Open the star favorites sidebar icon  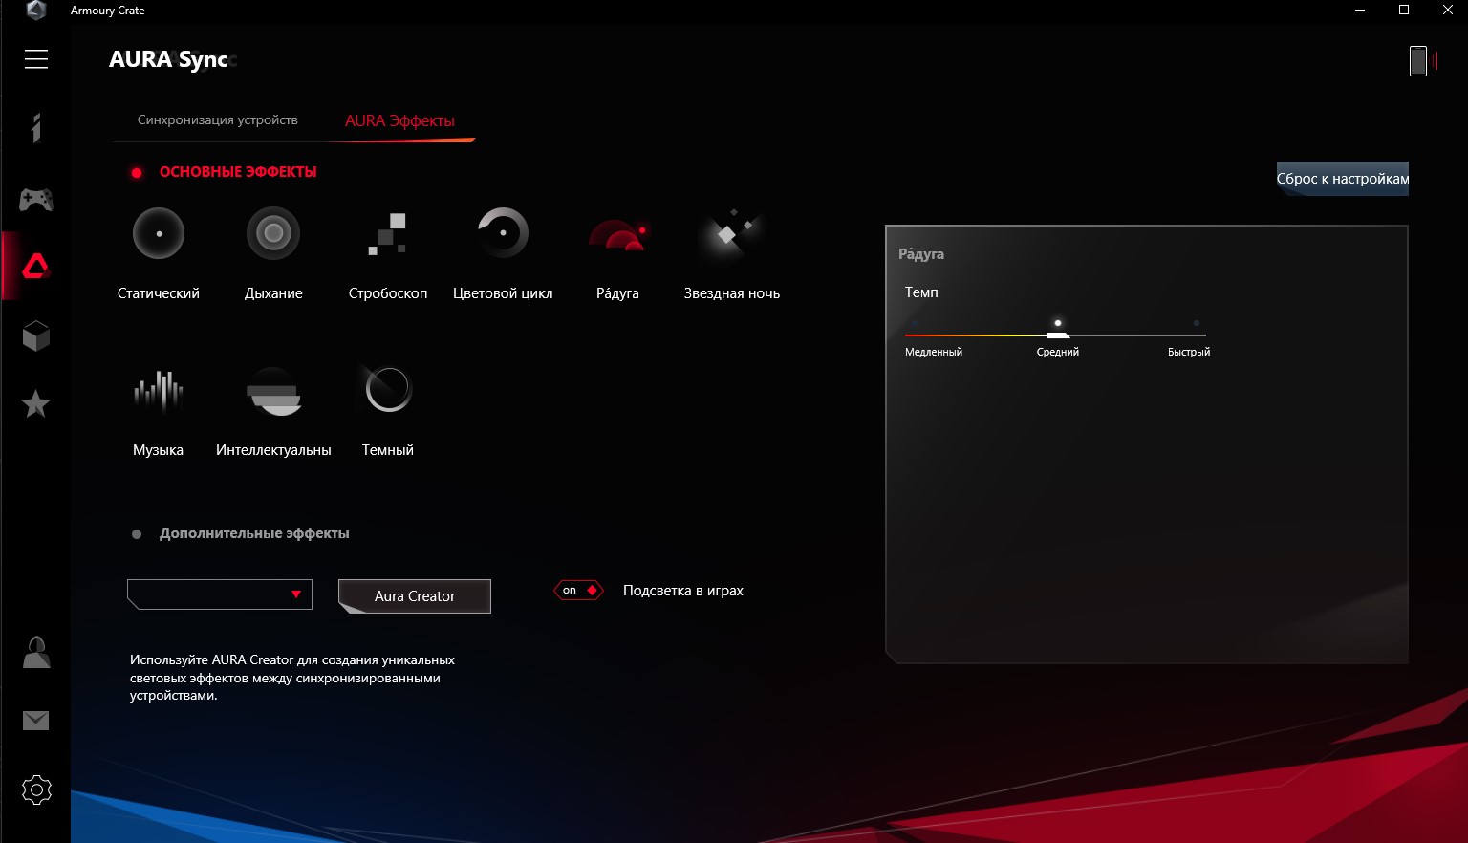point(36,404)
